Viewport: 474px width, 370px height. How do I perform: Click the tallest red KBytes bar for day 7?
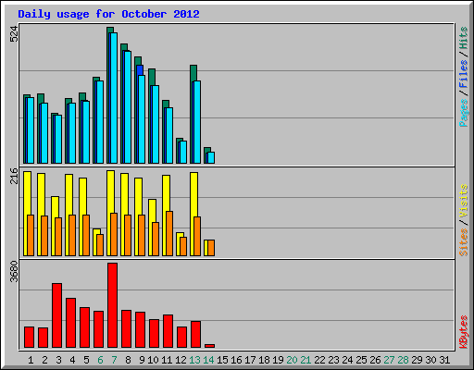click(x=112, y=305)
